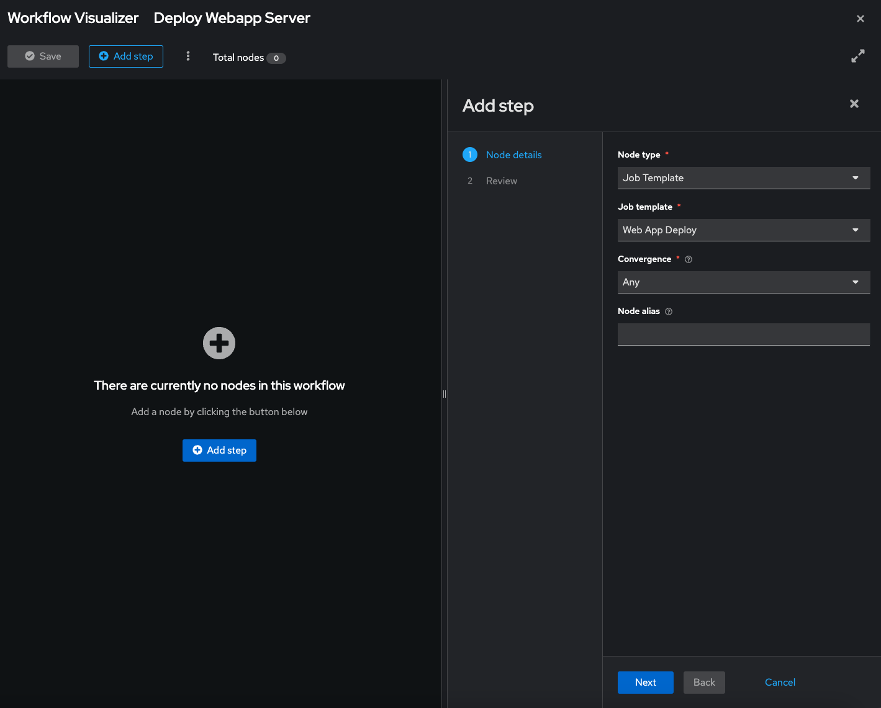Open the Job template dropdown
The width and height of the screenshot is (881, 708).
pos(743,230)
